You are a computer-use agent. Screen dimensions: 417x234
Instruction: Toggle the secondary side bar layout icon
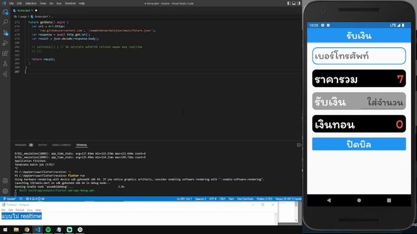point(298,3)
